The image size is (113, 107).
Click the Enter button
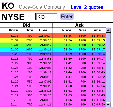[x=67, y=17]
